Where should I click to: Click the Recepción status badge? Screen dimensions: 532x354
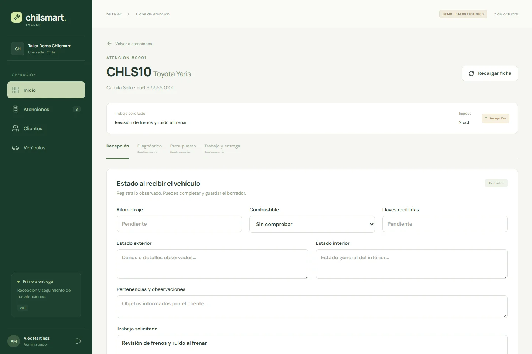point(495,118)
